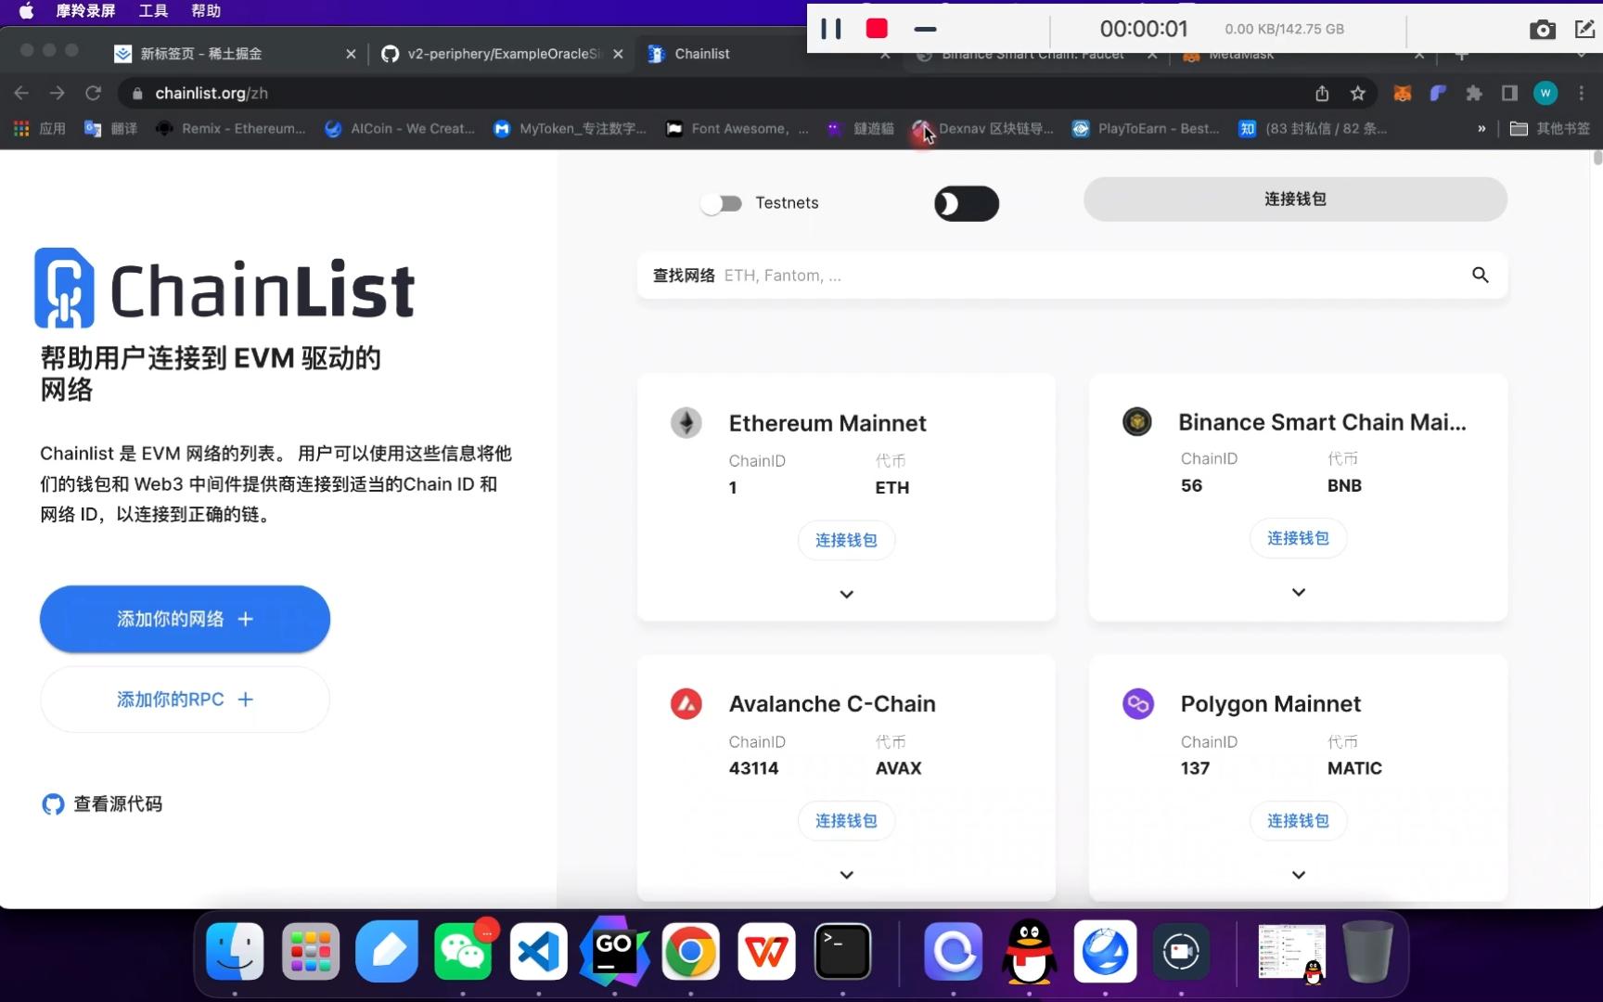1603x1002 pixels.
Task: Open Visual Studio Code from the dock
Action: [539, 951]
